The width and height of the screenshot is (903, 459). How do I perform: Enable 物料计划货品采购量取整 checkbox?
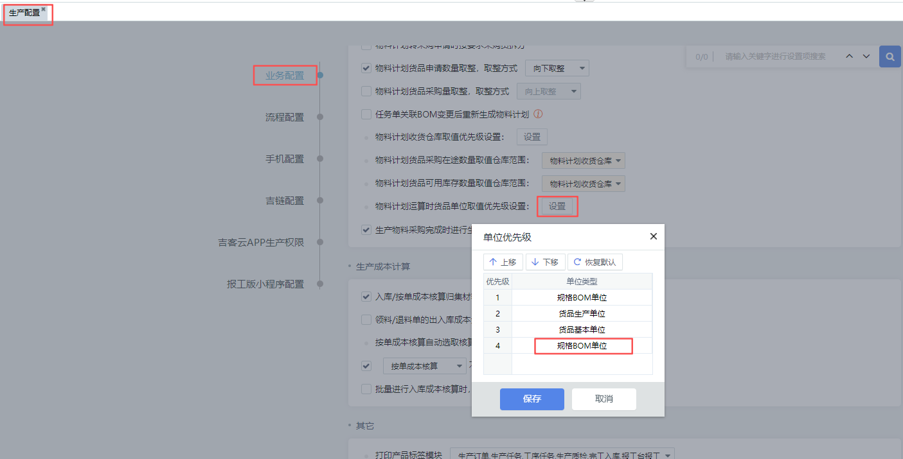(x=366, y=91)
